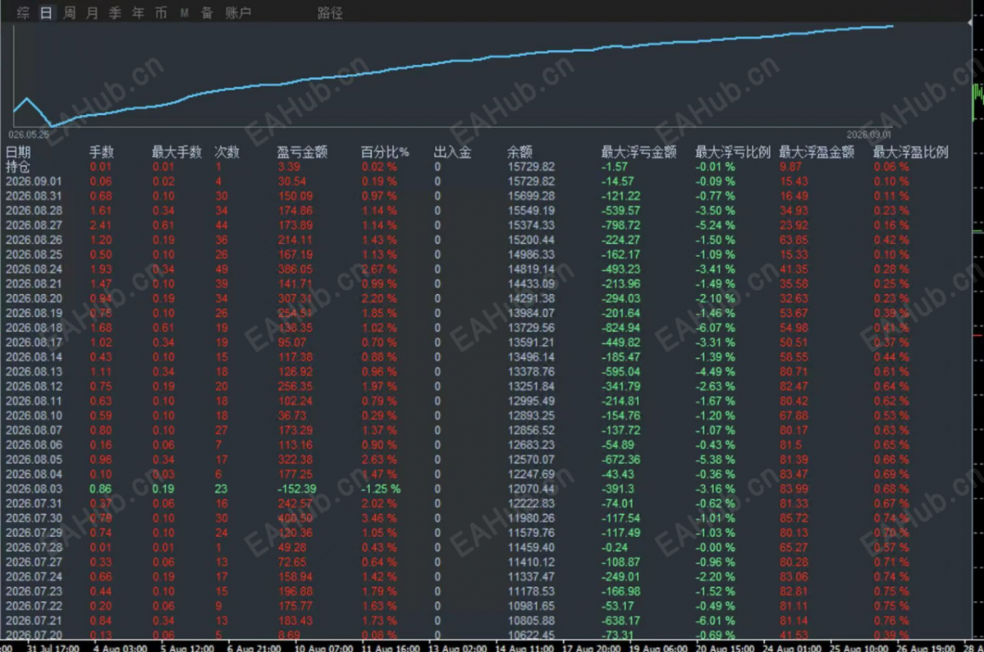Click the 10 Aug 07:00 time axis label

[x=324, y=648]
